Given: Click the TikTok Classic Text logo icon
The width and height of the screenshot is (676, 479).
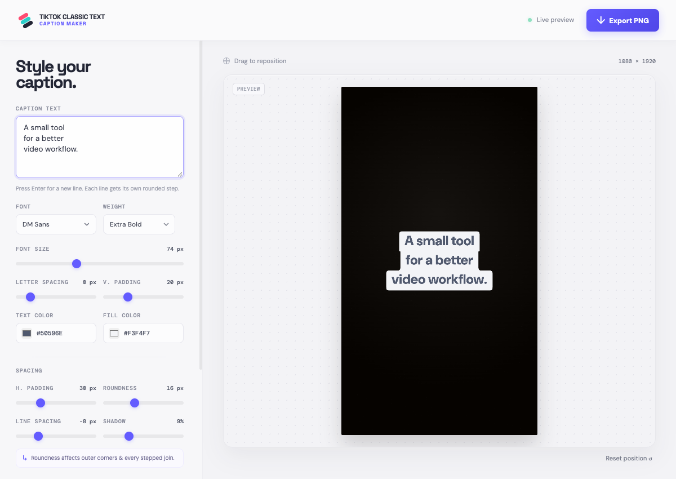Looking at the screenshot, I should (x=25, y=20).
